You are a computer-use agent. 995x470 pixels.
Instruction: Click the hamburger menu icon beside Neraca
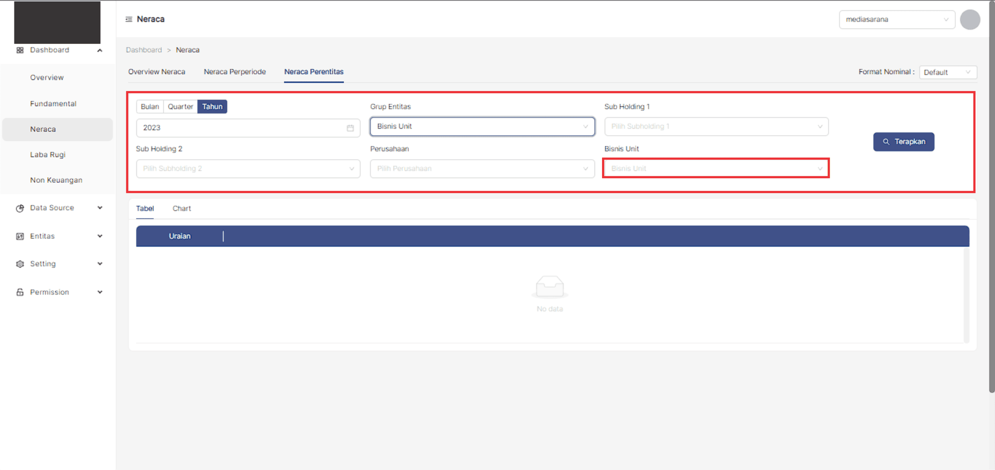pos(129,19)
